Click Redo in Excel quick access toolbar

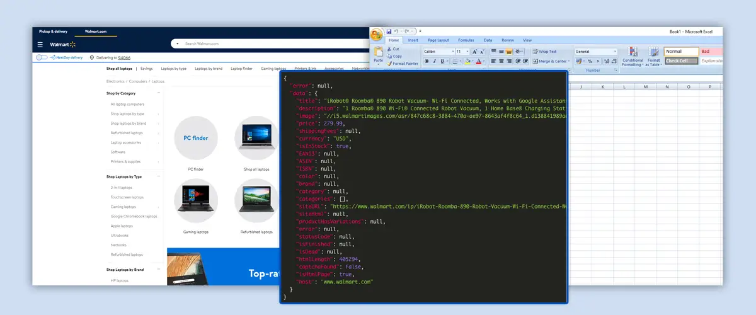click(x=408, y=31)
